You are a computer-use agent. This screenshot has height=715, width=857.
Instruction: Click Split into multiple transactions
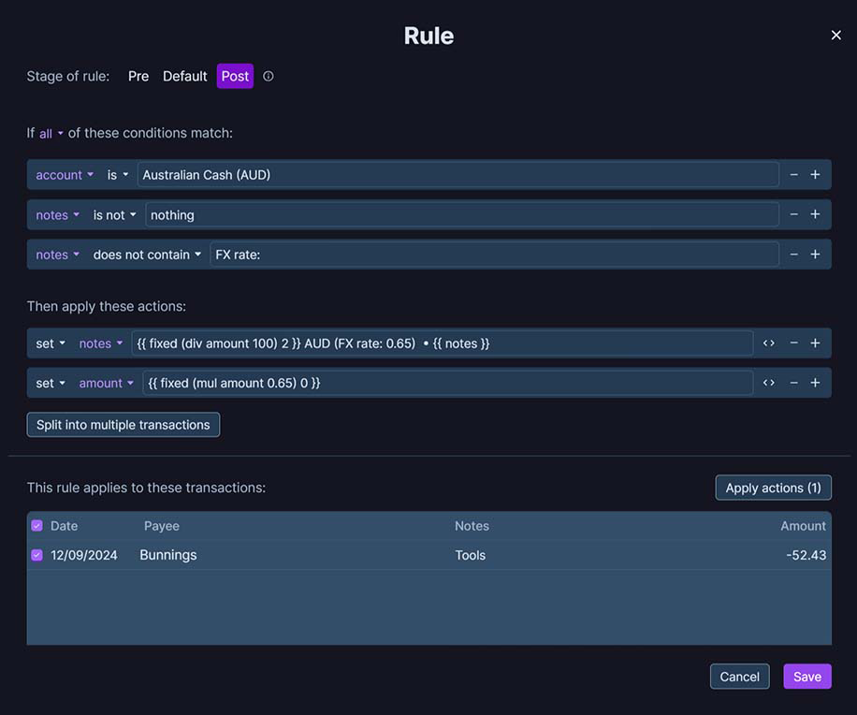[x=123, y=425]
